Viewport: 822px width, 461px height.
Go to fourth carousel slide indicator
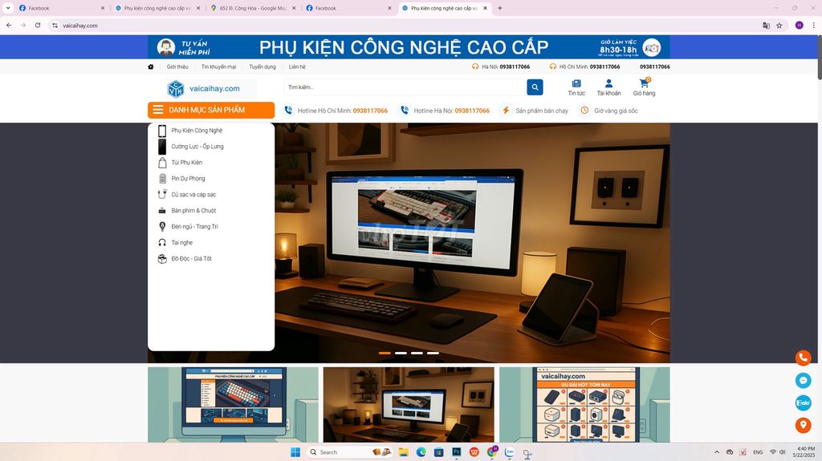433,353
